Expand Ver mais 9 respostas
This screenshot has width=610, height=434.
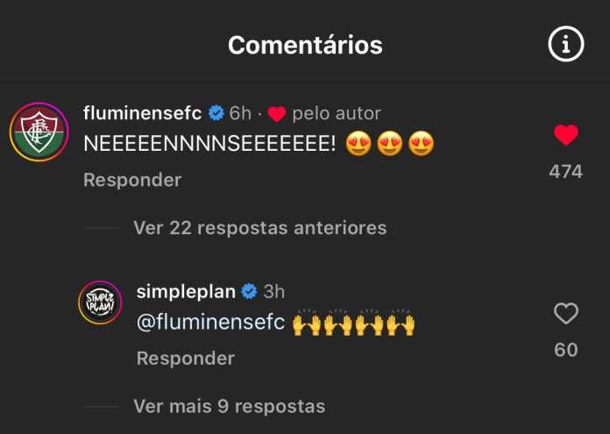(229, 406)
